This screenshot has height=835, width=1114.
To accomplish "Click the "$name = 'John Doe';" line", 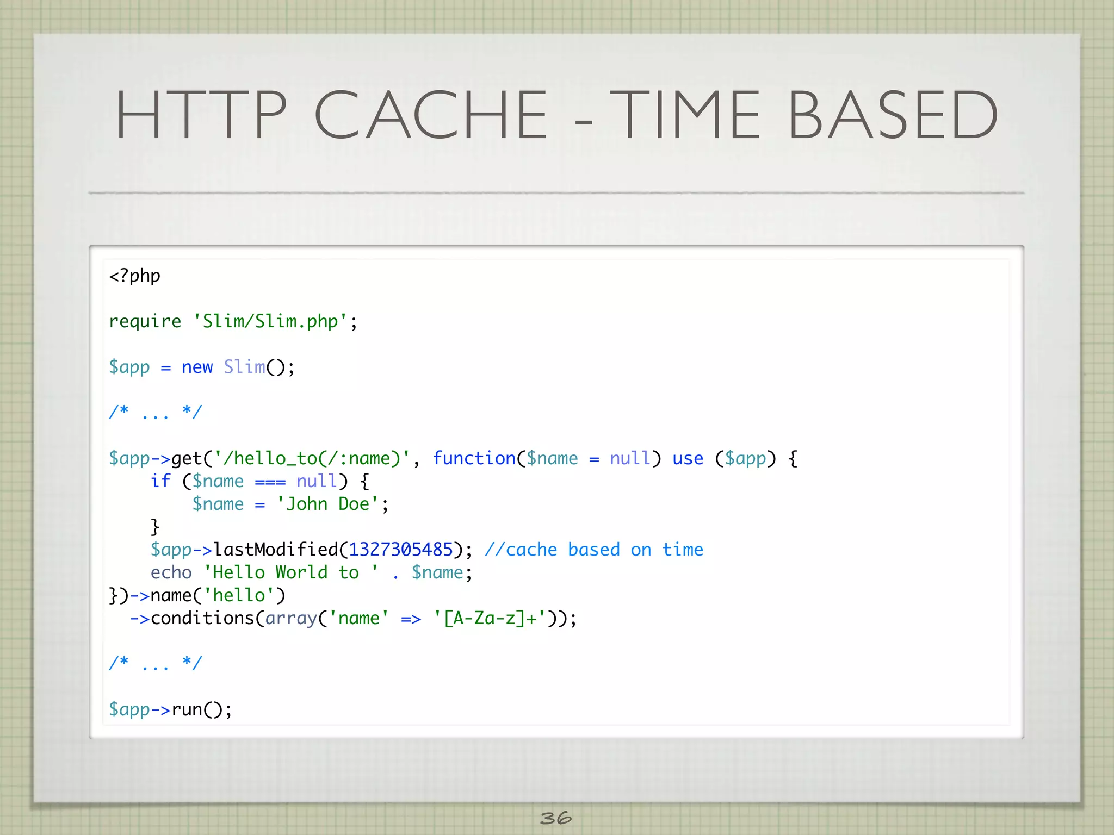I will pos(290,504).
